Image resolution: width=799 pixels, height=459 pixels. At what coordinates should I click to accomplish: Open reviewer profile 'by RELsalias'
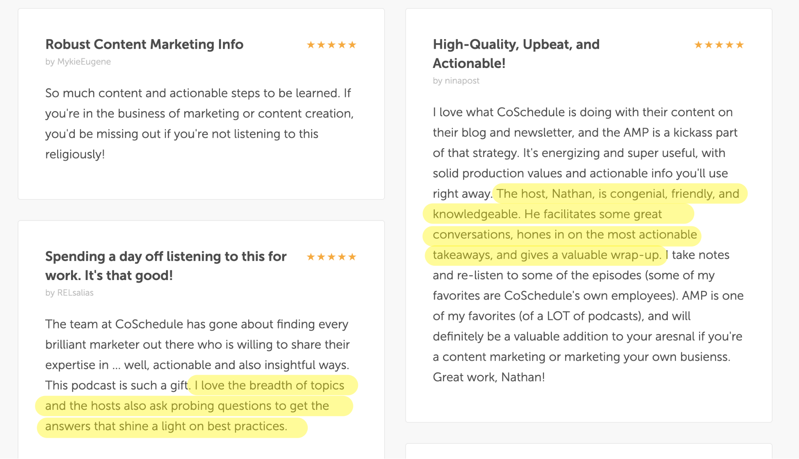70,293
